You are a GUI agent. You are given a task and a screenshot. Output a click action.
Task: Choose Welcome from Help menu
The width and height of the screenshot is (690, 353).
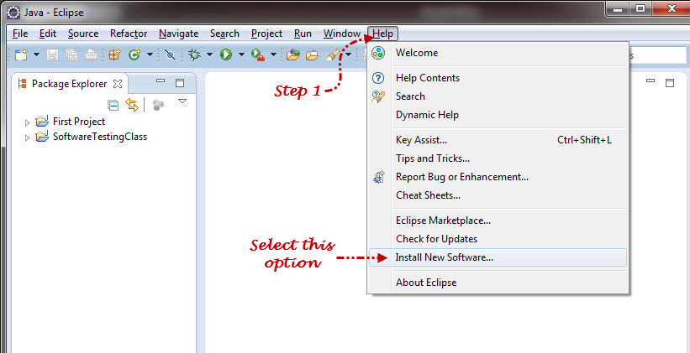(498, 53)
